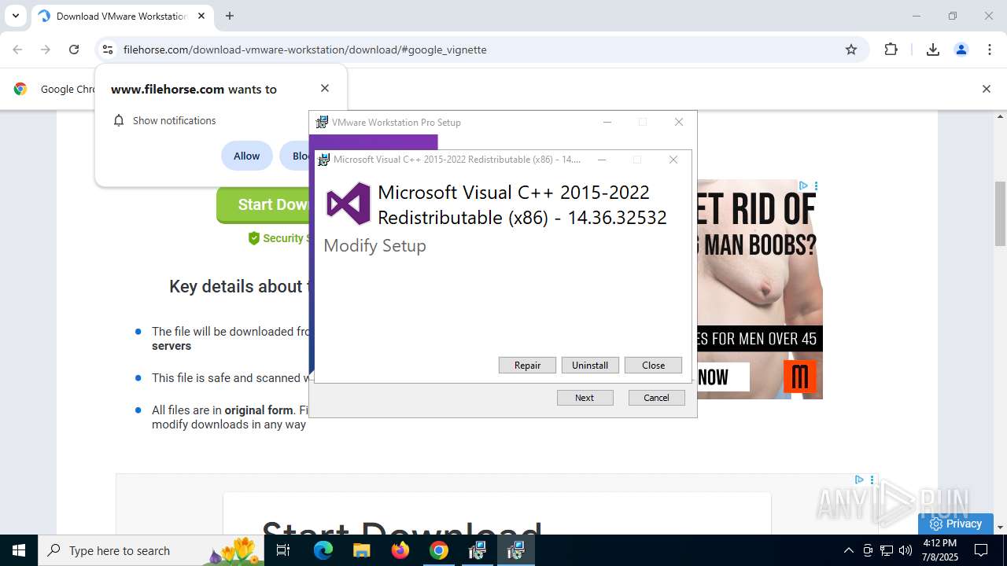Open File Explorer from taskbar
Viewport: 1007px width, 566px height.
pos(361,550)
